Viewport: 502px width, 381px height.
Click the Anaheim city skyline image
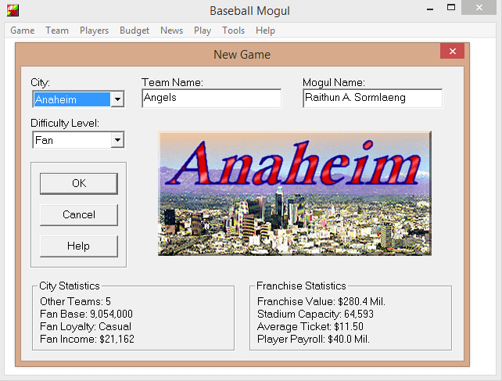click(x=295, y=193)
